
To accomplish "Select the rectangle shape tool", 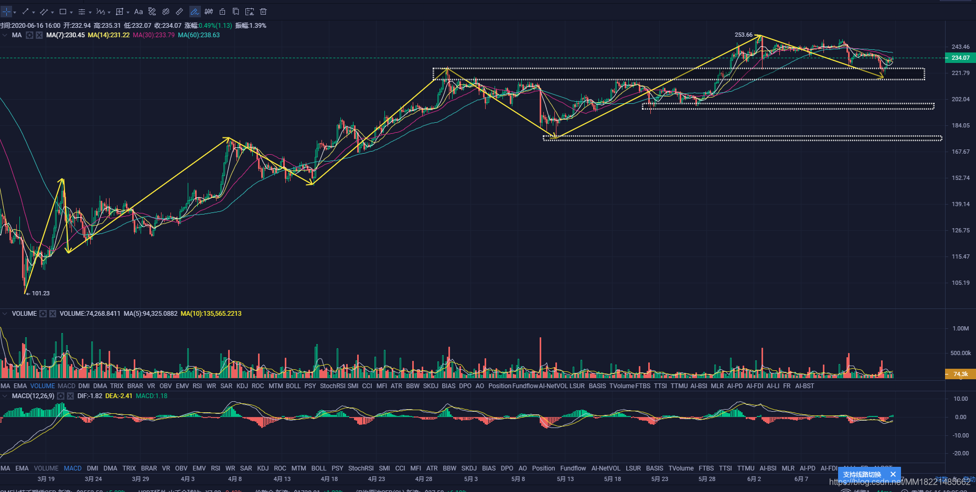I will point(63,12).
